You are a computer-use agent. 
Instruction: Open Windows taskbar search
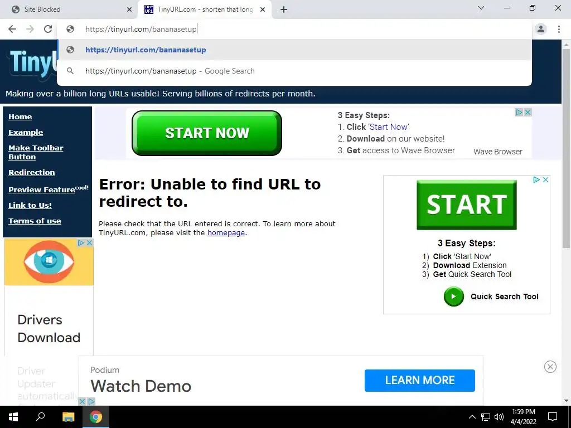40,417
